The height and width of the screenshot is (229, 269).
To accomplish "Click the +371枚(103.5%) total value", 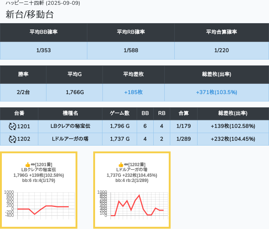I will (216, 92).
